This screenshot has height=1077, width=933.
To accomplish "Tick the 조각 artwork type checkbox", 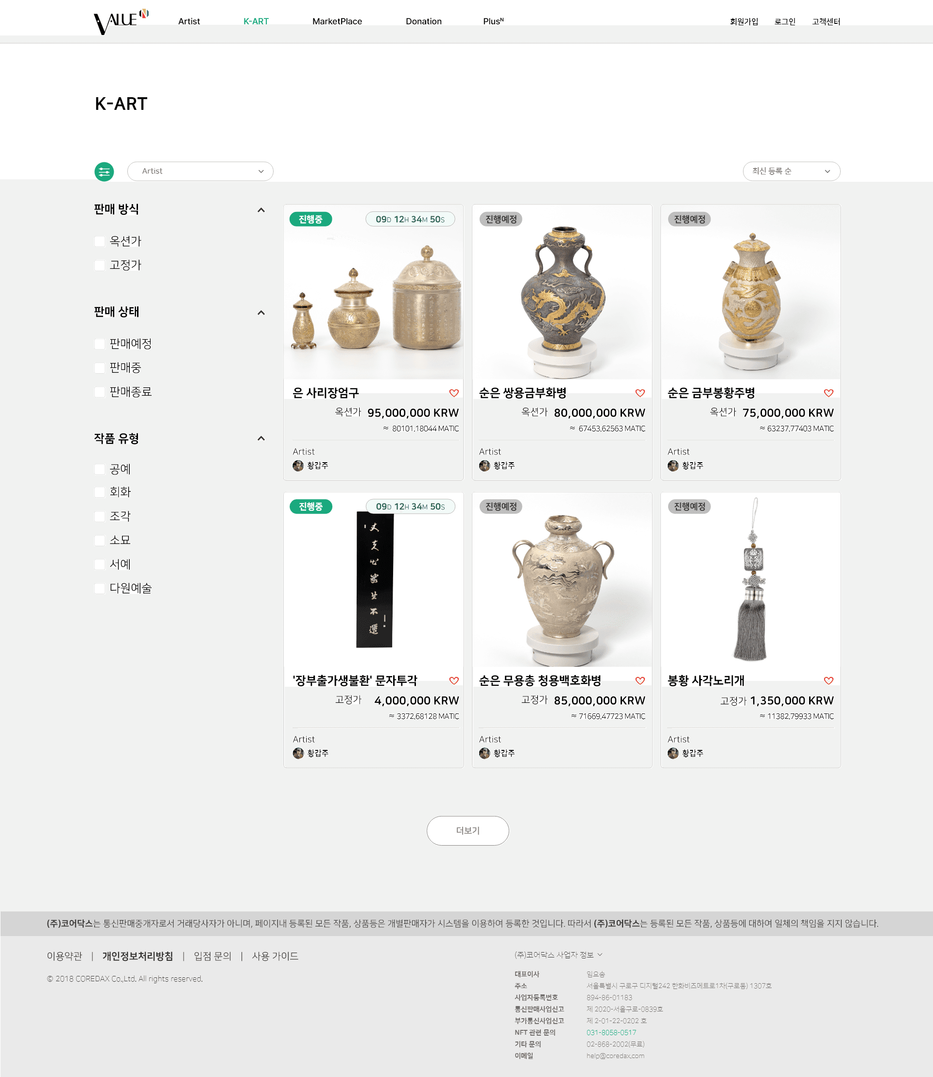I will click(100, 516).
